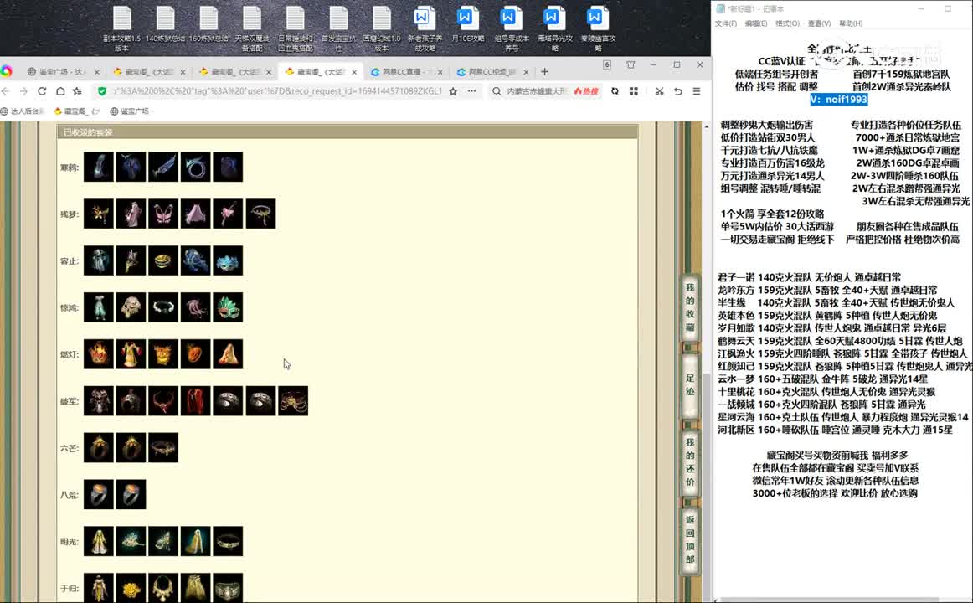Viewport: 973px width, 603px height.
Task: Open the 鉴宝广场 bookmark in the bookmarks bar
Action: click(x=130, y=111)
